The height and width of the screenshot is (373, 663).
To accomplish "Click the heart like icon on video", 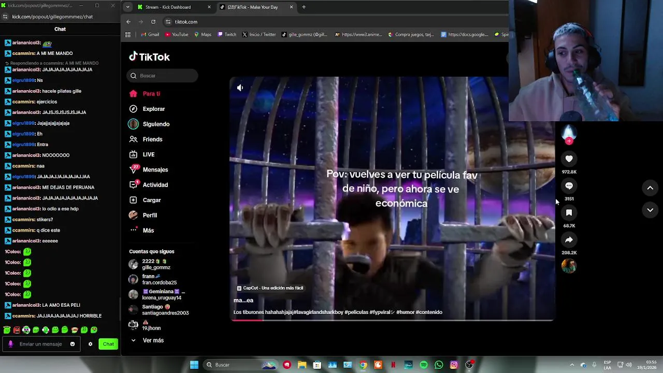I will pyautogui.click(x=569, y=159).
